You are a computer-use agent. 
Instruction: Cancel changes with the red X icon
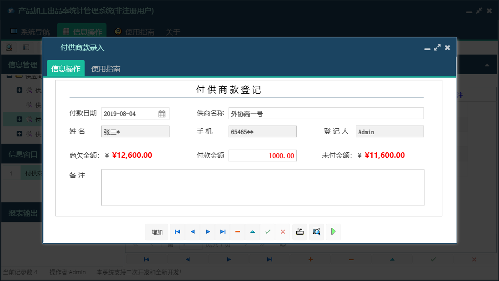[x=283, y=232]
